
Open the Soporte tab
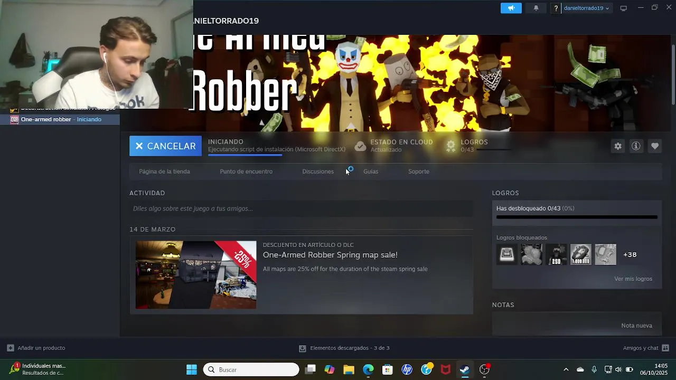click(419, 172)
